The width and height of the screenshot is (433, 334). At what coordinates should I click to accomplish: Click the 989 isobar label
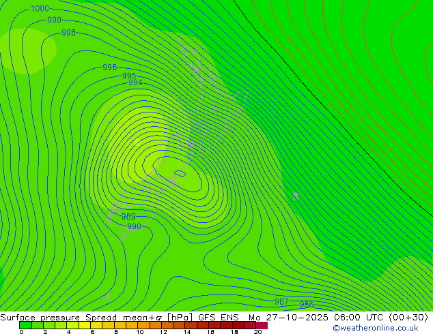128,217
